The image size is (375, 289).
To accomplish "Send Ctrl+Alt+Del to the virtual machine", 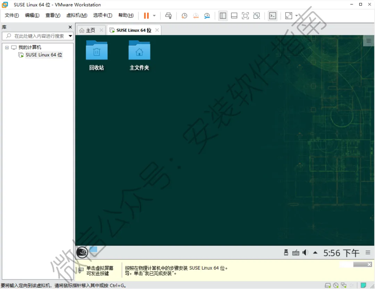I will pyautogui.click(x=168, y=16).
